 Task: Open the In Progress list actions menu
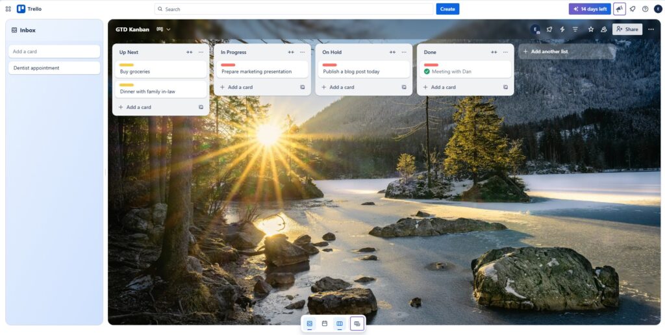click(303, 52)
